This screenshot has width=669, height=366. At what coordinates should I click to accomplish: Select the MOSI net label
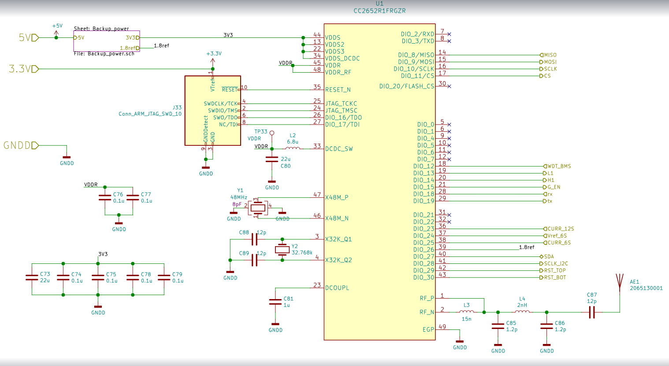pos(548,62)
